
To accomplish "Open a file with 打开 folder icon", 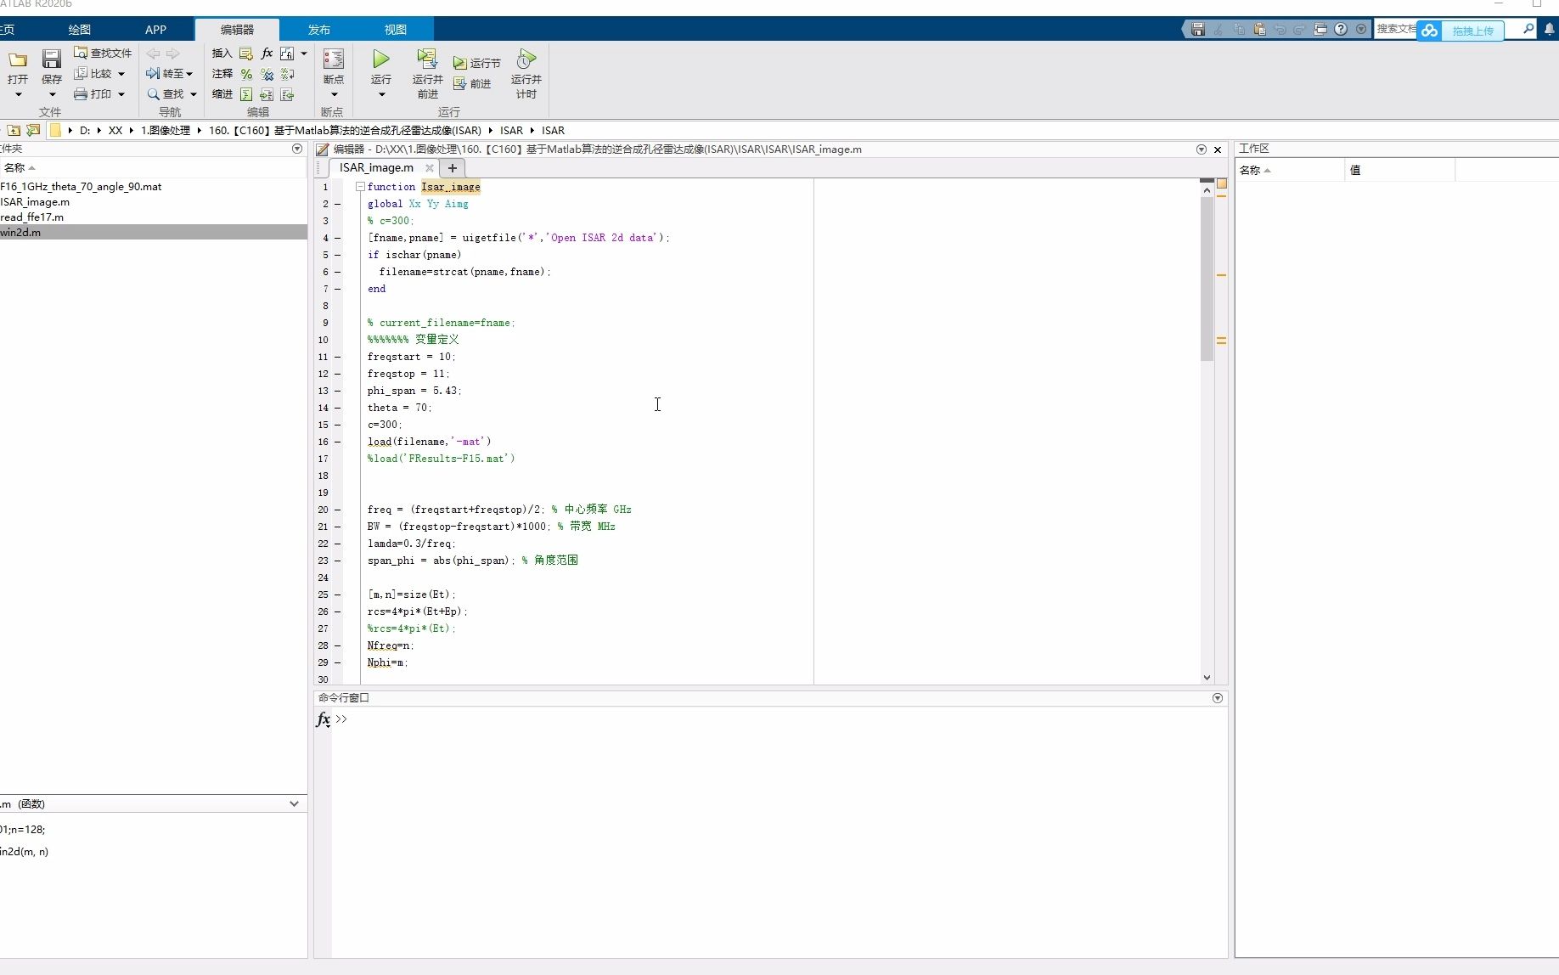I will pos(18,59).
